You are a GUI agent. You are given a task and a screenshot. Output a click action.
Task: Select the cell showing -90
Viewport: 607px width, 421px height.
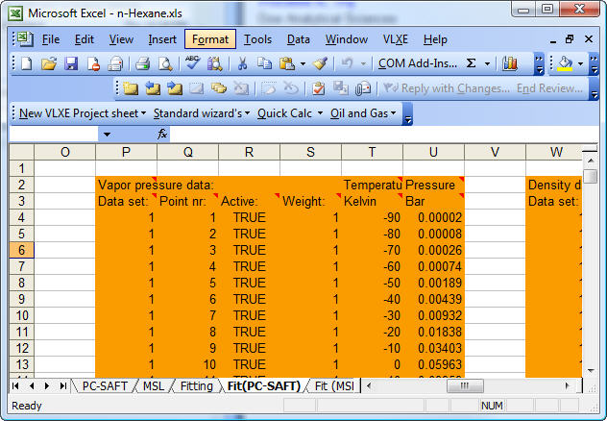coord(372,217)
